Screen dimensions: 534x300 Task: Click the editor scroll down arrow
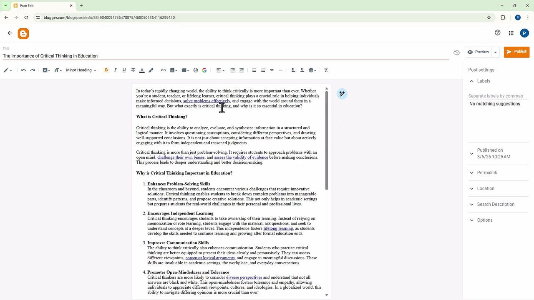point(327,295)
